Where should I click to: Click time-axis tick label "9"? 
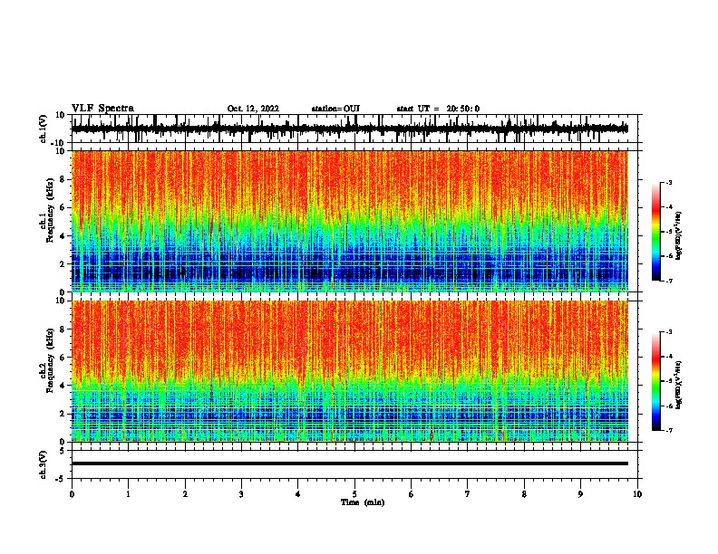tap(580, 494)
